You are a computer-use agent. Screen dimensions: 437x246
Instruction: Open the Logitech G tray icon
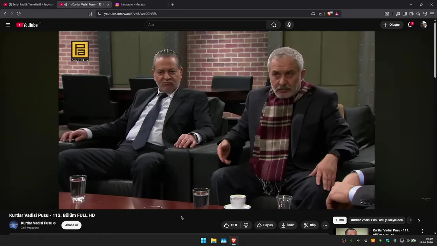(x=358, y=241)
